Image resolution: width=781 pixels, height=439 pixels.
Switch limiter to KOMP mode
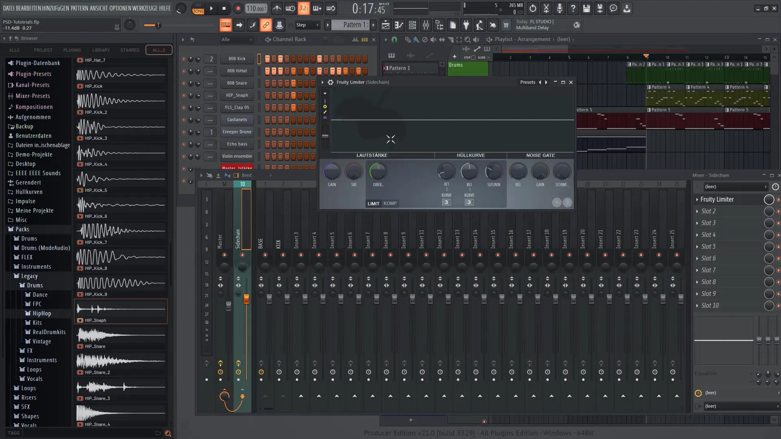click(x=390, y=203)
